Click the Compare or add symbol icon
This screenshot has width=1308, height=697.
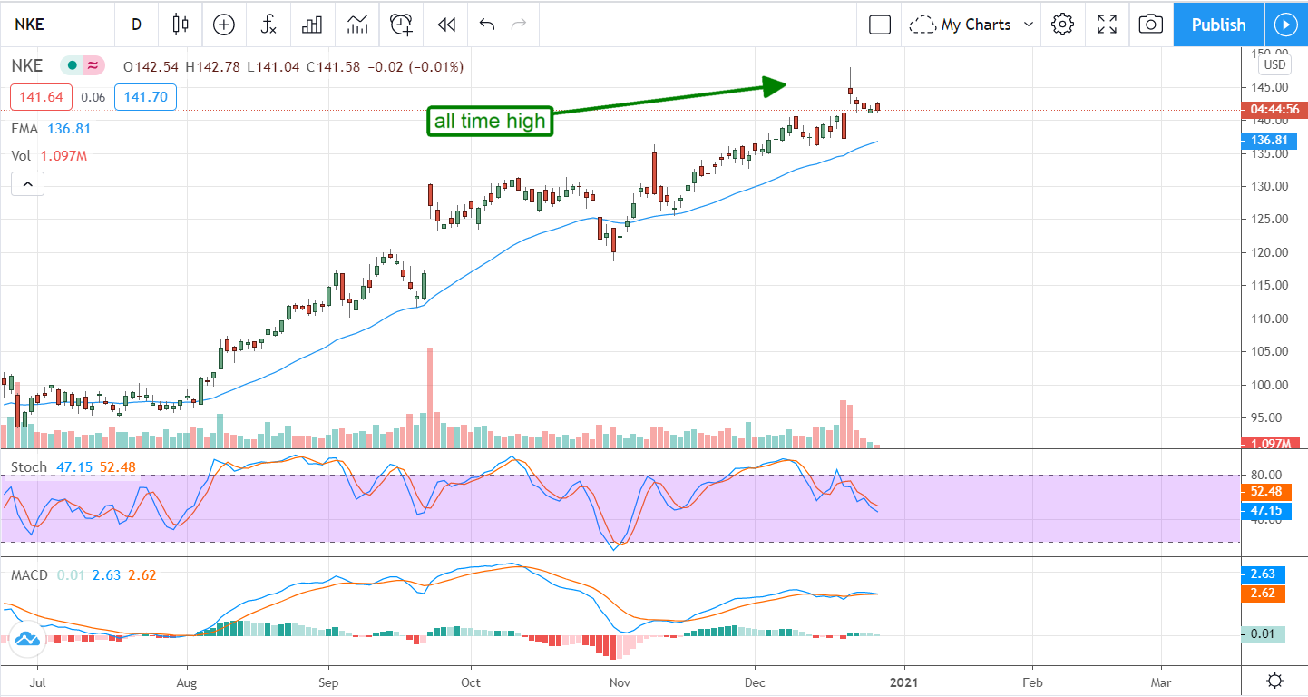pyautogui.click(x=223, y=25)
